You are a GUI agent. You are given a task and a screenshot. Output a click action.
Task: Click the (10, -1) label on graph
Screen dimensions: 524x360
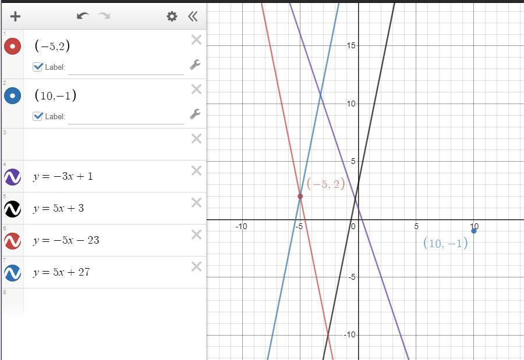445,243
